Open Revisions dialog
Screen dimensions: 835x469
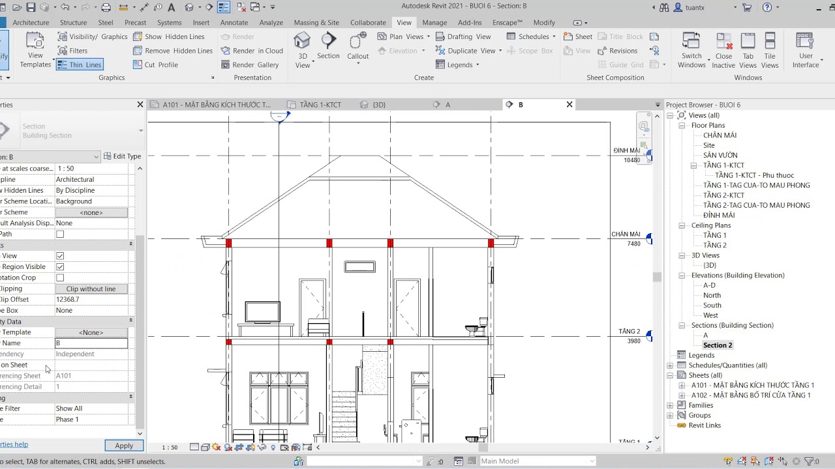coord(617,51)
